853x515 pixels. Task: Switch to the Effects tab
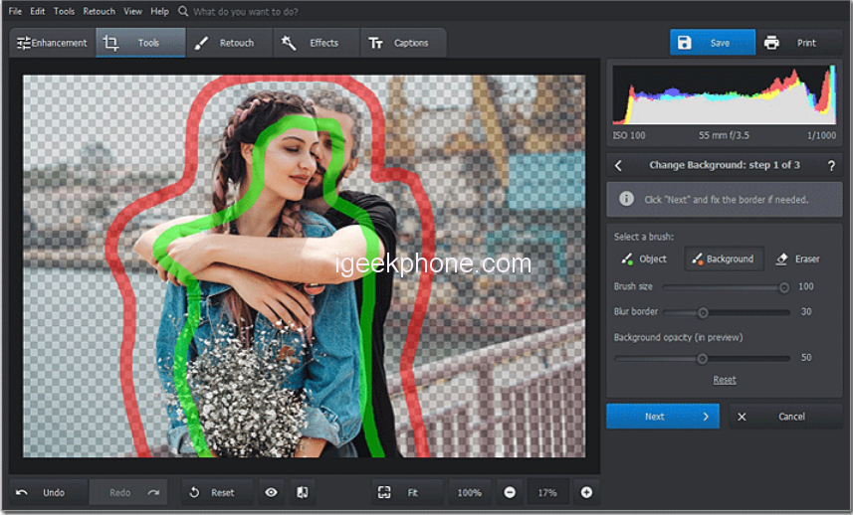(x=312, y=43)
